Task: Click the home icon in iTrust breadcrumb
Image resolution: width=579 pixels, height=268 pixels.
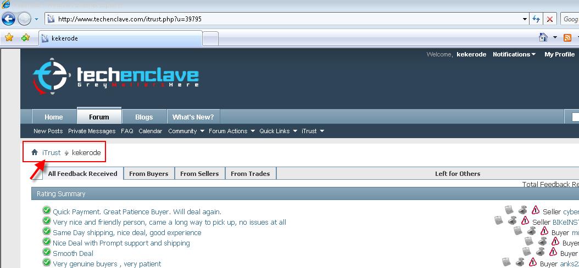Action: point(35,152)
